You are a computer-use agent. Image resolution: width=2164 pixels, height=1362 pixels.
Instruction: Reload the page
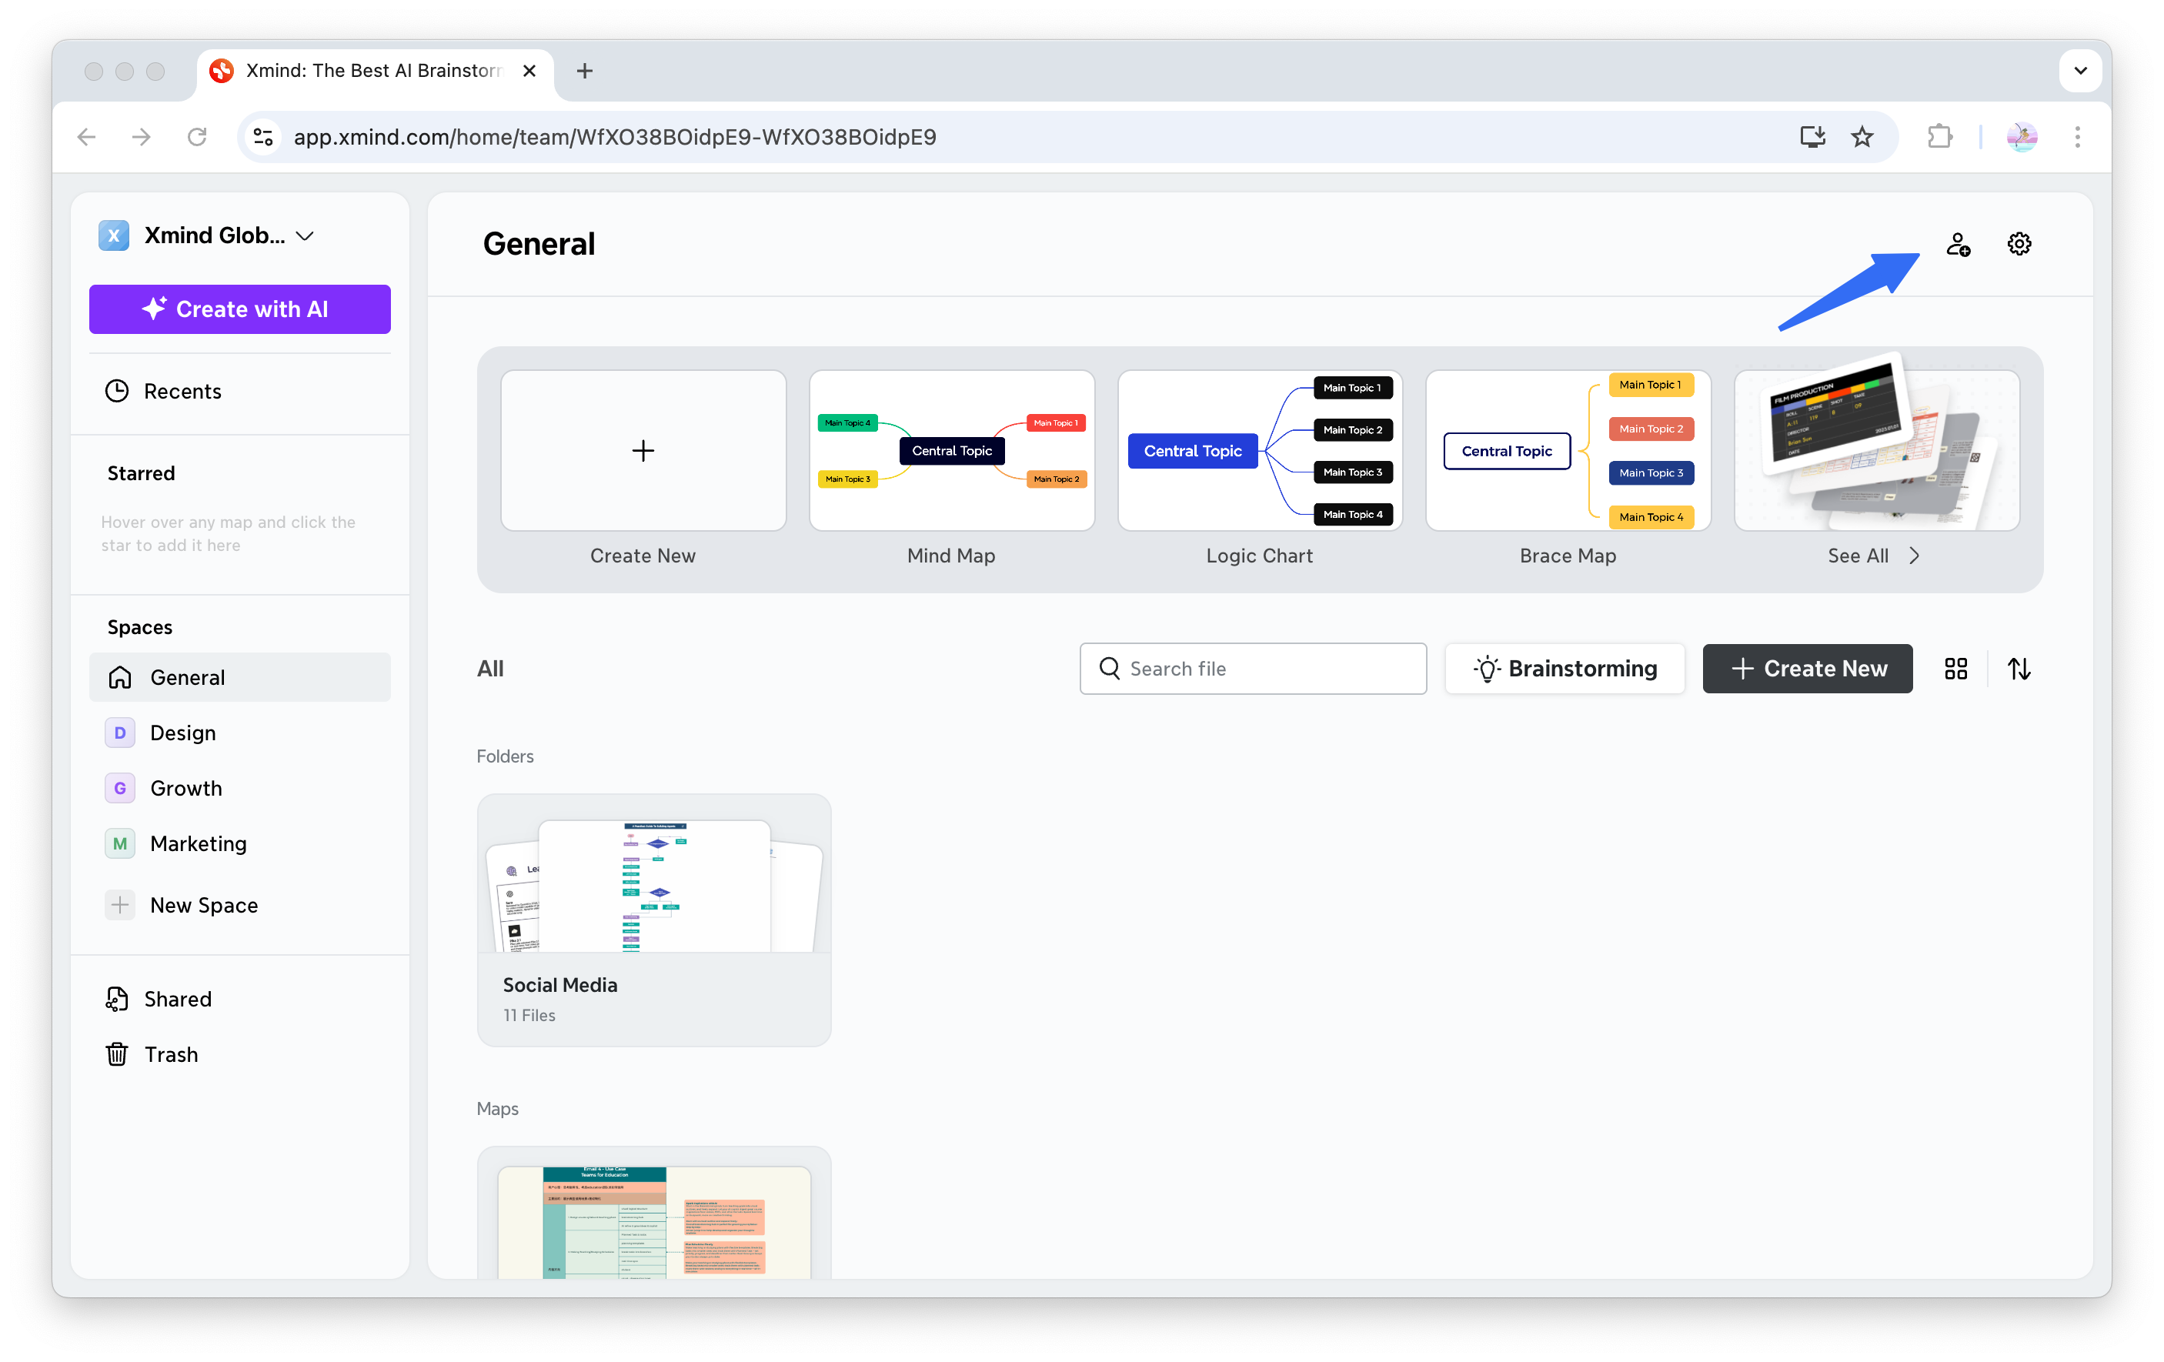(197, 136)
